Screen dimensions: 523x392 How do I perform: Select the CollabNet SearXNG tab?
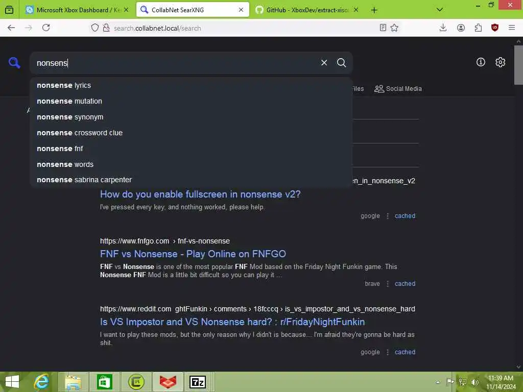pos(193,10)
